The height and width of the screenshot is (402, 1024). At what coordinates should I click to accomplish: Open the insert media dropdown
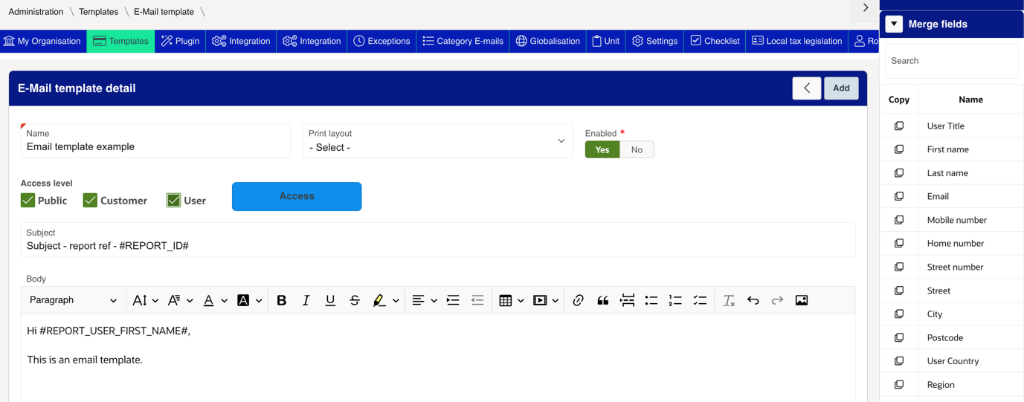click(x=546, y=300)
